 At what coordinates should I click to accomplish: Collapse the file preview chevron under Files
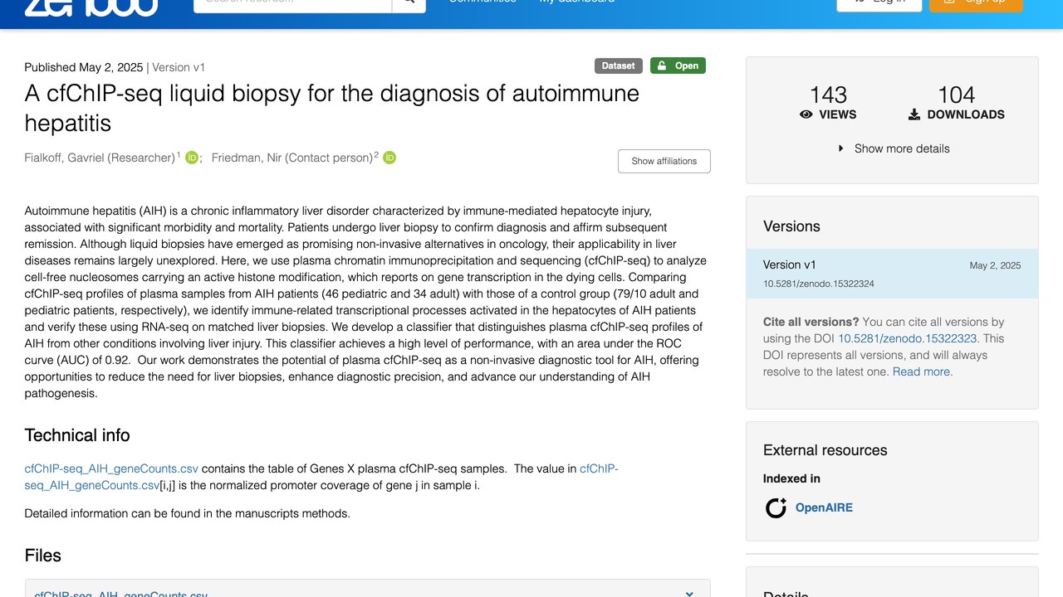[x=689, y=593]
